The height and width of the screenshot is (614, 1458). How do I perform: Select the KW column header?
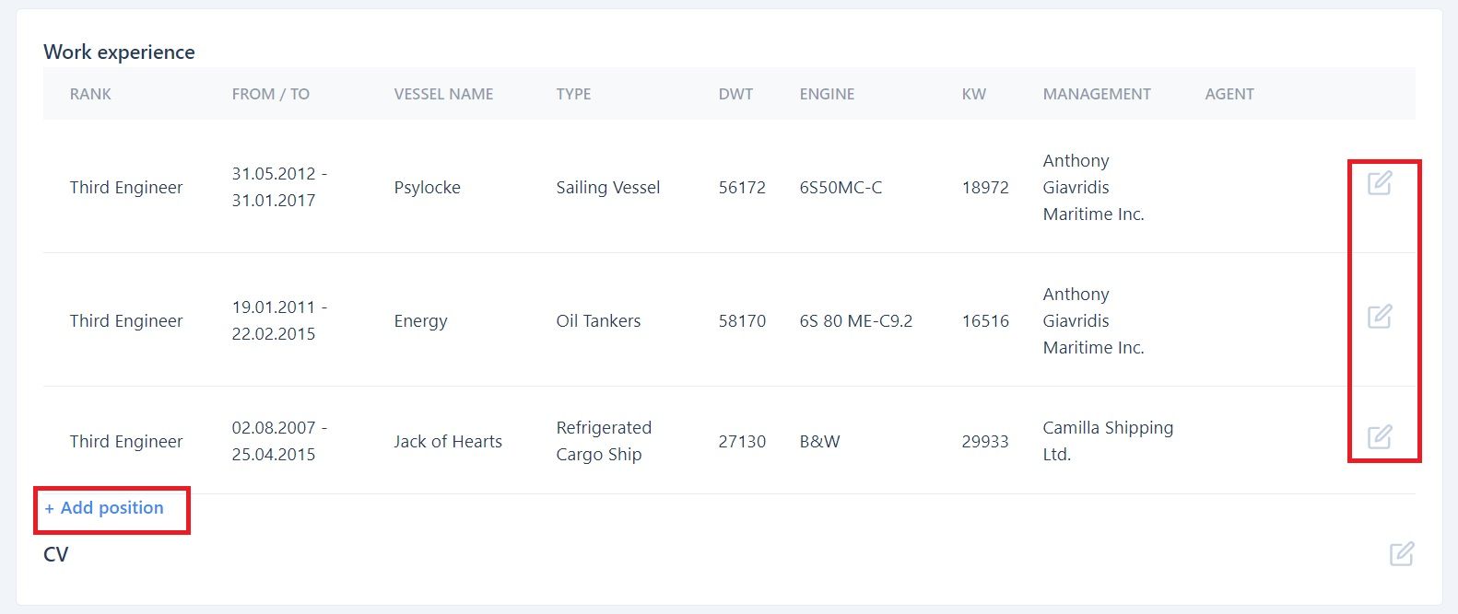click(973, 94)
